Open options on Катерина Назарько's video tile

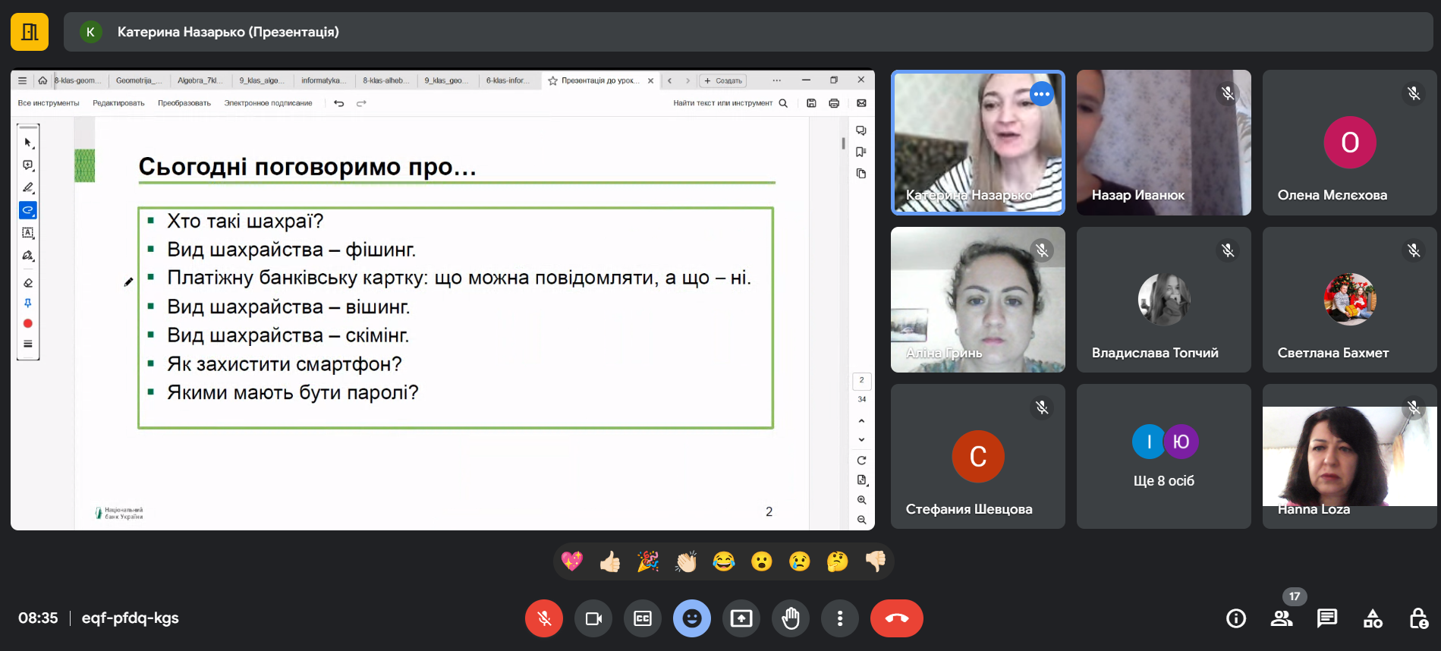tap(1042, 94)
